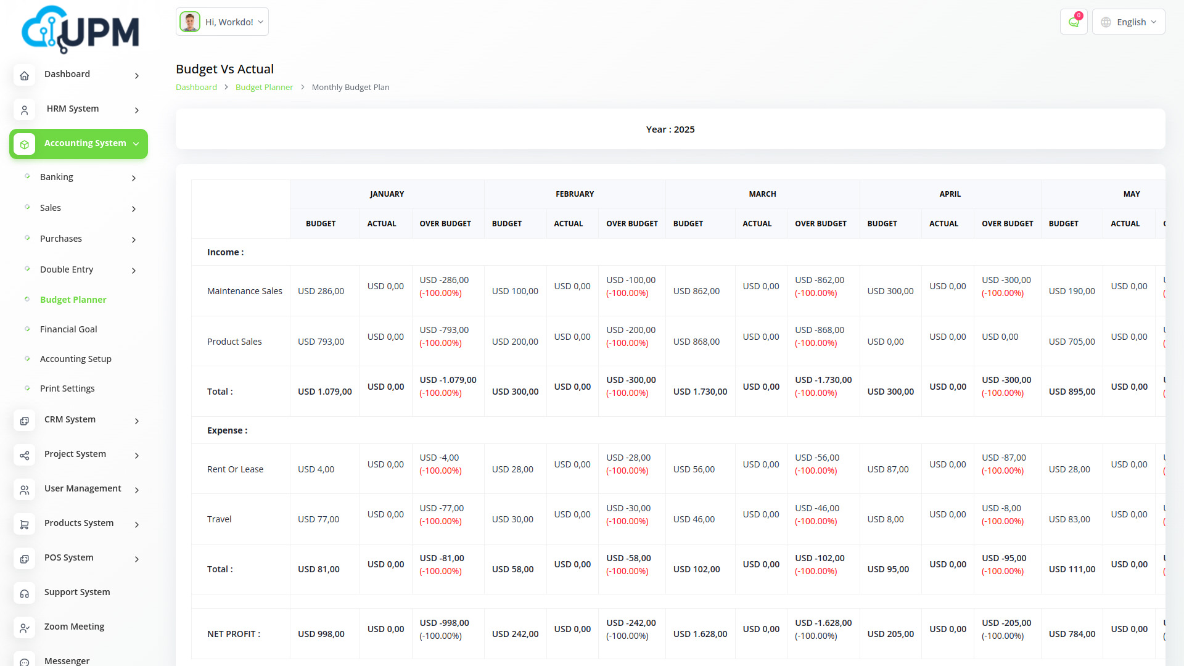This screenshot has width=1184, height=666.
Task: Click the Dashboard breadcrumb link
Action: (x=196, y=87)
